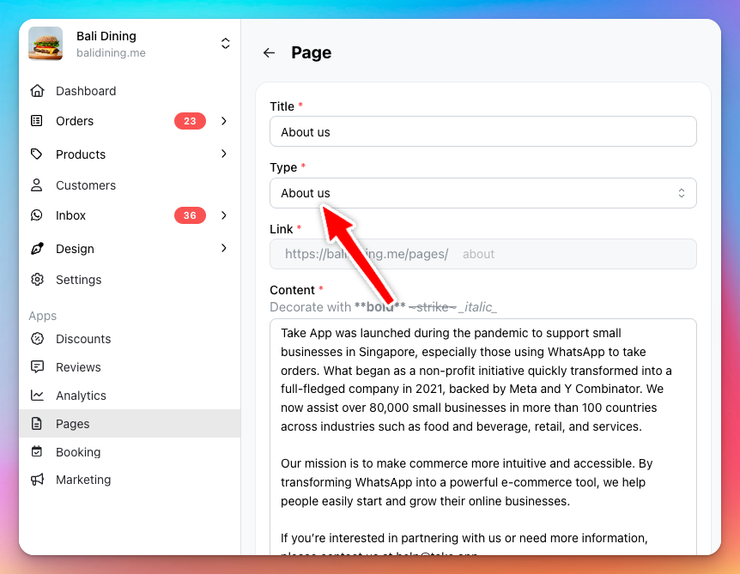Open the Products menu item
This screenshot has width=740, height=574.
[130, 154]
